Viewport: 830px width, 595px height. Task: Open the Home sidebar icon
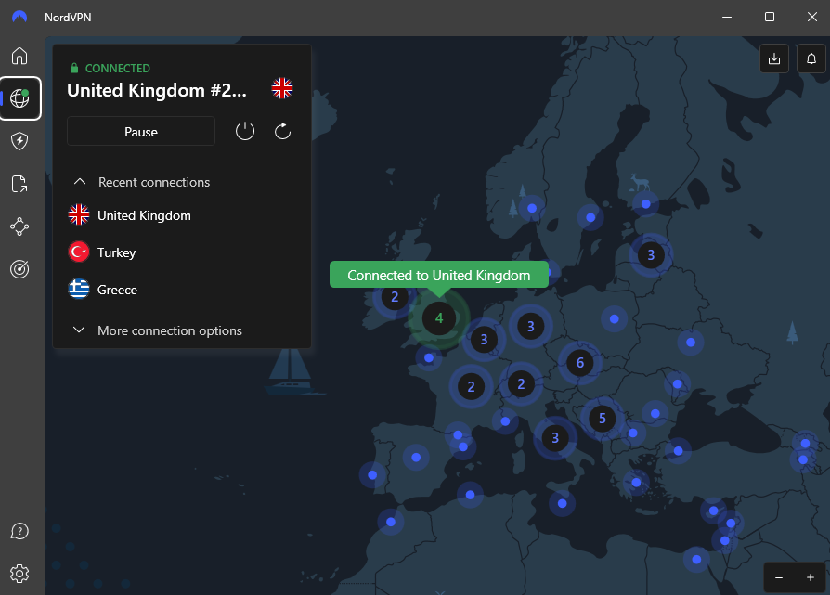[x=19, y=56]
